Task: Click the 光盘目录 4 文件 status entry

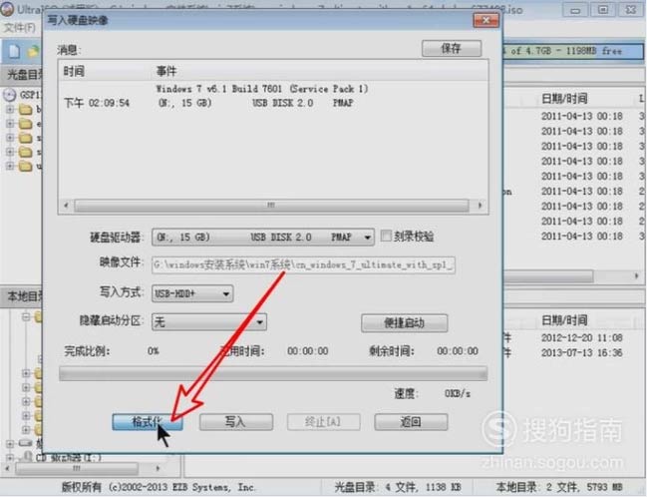Action: point(397,487)
